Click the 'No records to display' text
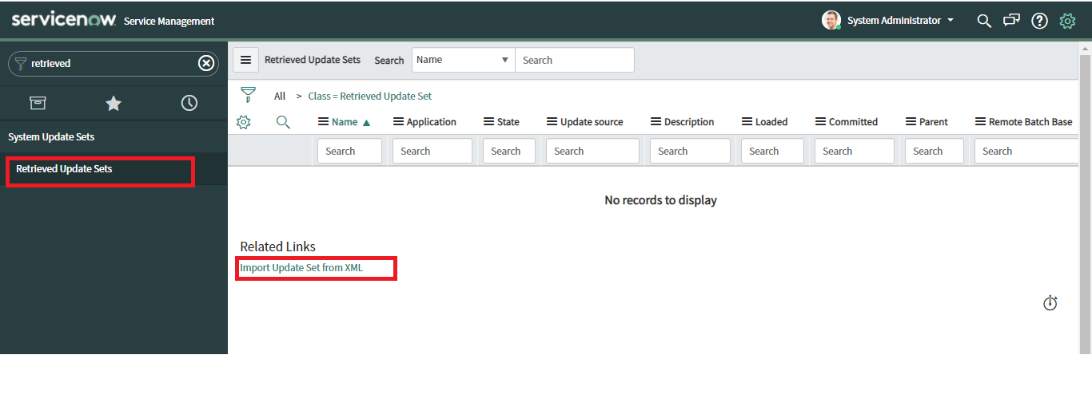The height and width of the screenshot is (414, 1092). click(660, 200)
